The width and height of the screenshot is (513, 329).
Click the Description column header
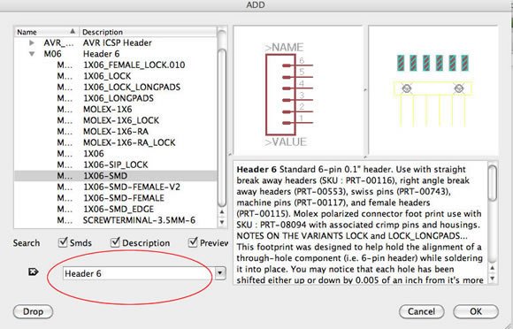(148, 32)
